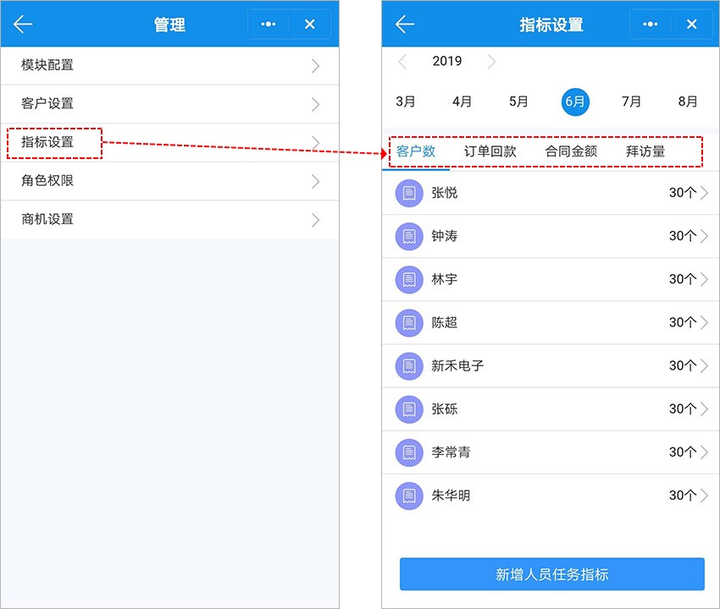Viewport: 720px width, 609px height.
Task: Click back arrow in 管理 header
Action: pos(23,25)
